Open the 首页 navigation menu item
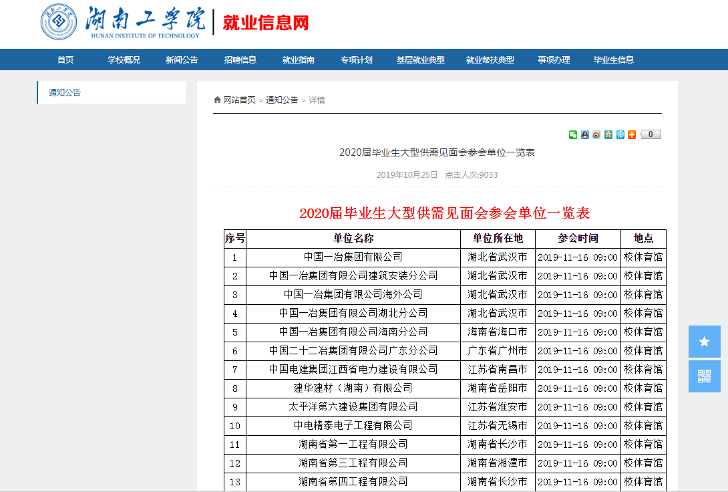The image size is (728, 492). point(65,59)
